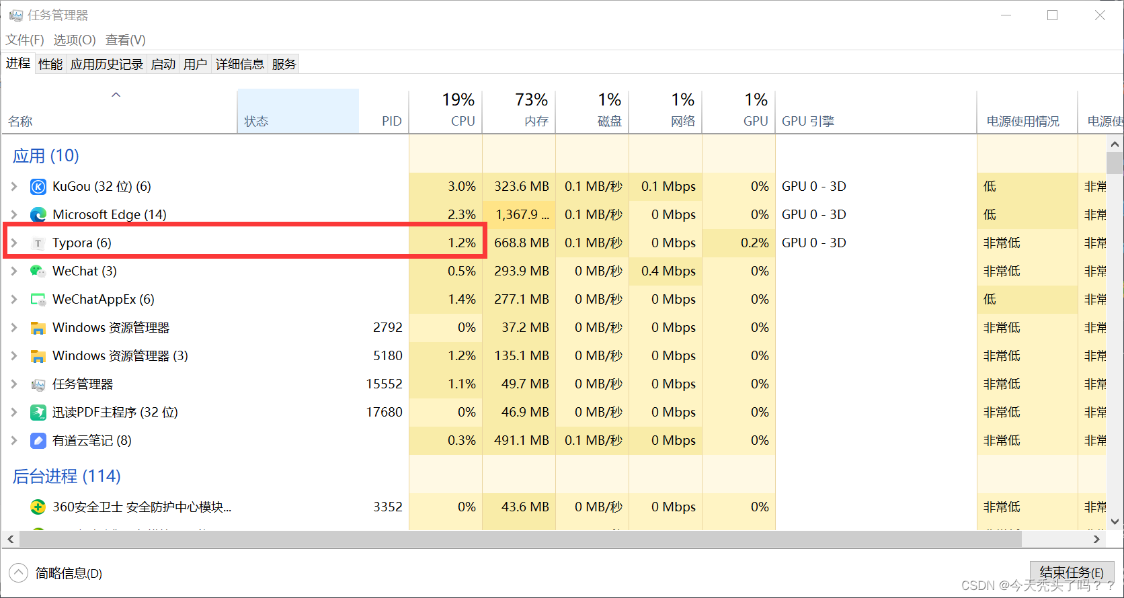1124x598 pixels.
Task: Switch to the 用户 tab
Action: [x=196, y=65]
